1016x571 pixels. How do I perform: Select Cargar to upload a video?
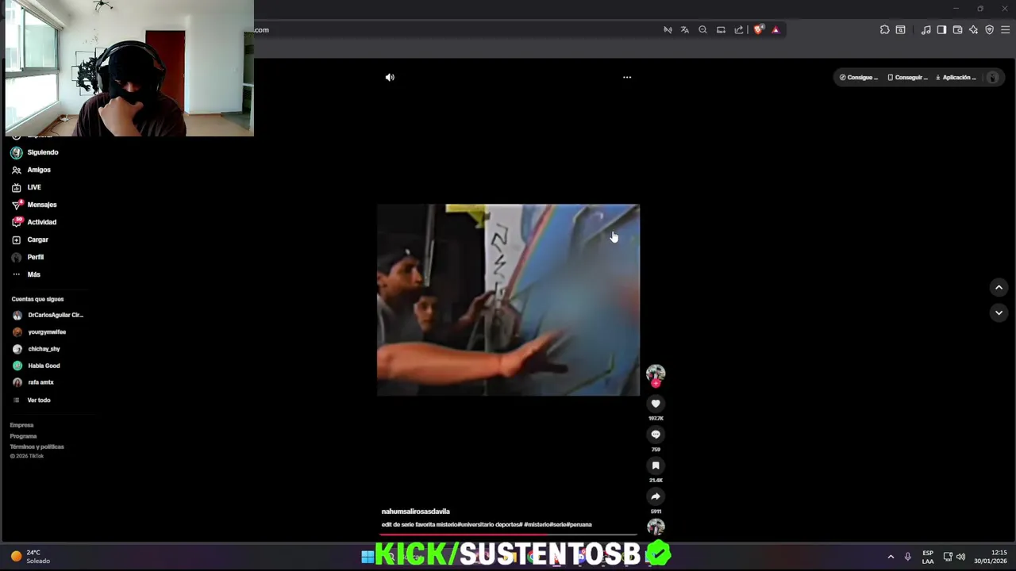coord(29,240)
